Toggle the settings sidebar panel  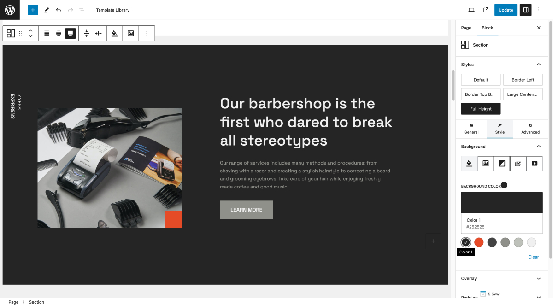525,10
